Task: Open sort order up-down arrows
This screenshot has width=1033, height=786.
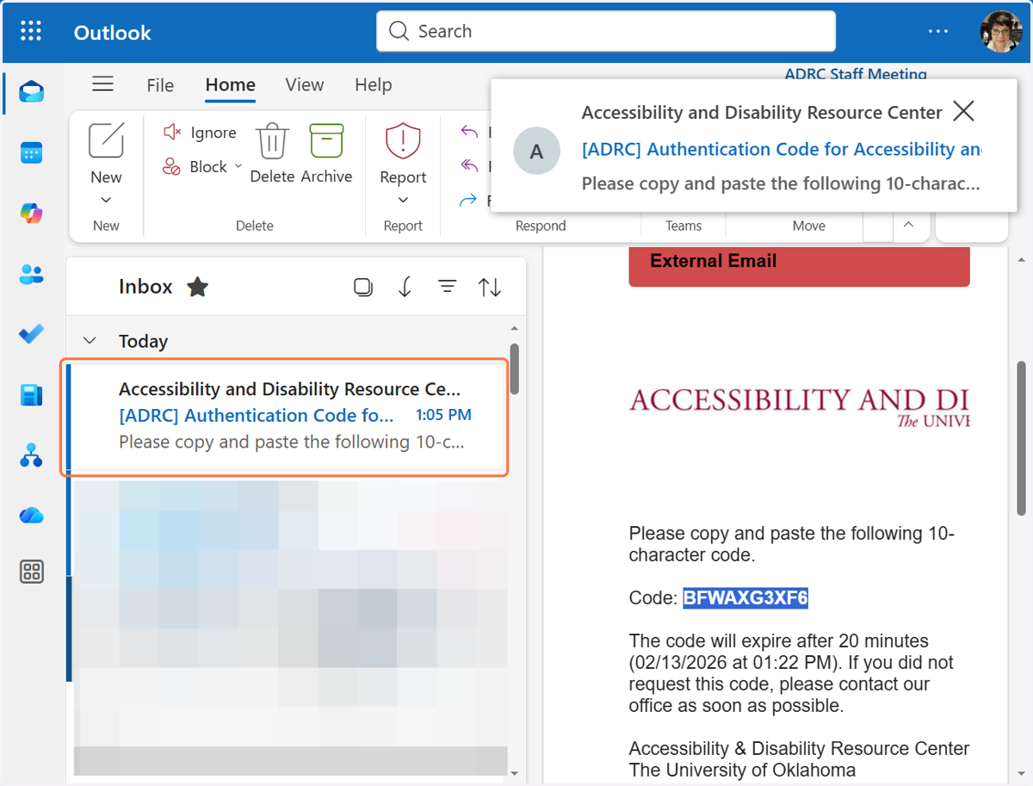Action: (x=490, y=287)
